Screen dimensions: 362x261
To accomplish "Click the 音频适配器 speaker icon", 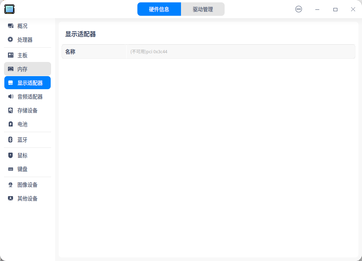I will tap(10, 96).
